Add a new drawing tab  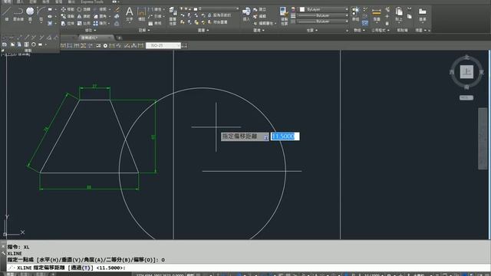(120, 38)
